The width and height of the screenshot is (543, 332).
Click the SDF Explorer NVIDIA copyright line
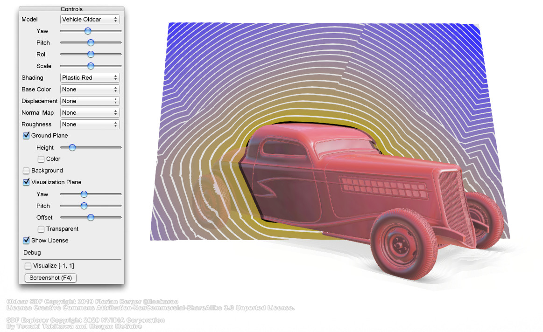(x=85, y=320)
